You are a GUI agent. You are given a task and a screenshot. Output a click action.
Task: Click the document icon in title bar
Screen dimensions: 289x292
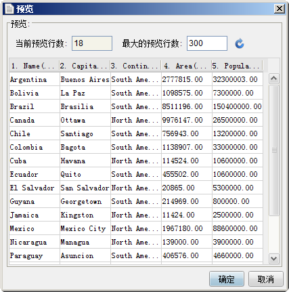point(9,9)
